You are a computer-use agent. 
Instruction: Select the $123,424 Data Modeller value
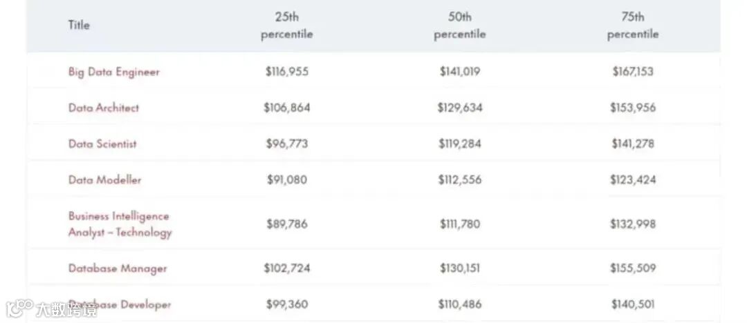click(x=632, y=179)
